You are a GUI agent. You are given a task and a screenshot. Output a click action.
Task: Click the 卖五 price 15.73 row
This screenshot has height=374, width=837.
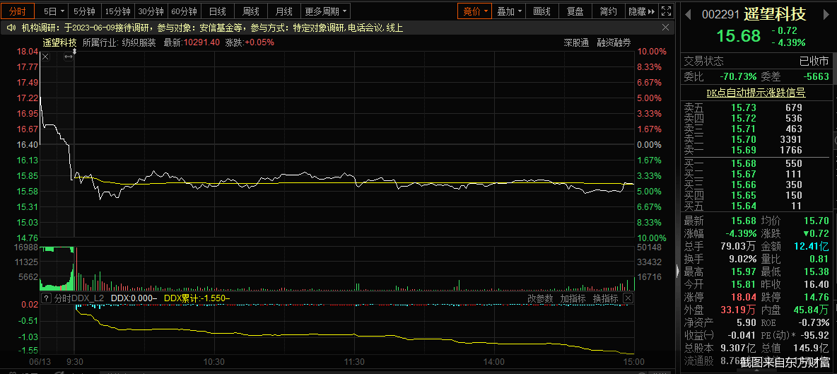[x=756, y=107]
